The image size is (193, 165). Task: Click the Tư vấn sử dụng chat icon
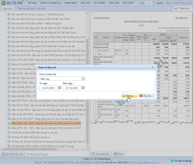[x=172, y=161]
